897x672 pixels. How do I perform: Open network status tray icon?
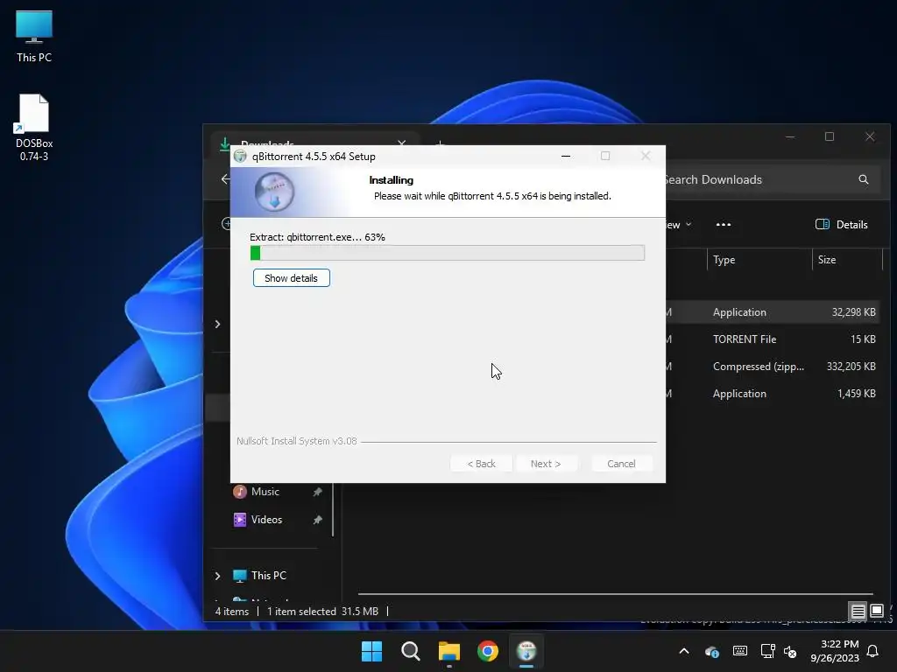(x=767, y=651)
